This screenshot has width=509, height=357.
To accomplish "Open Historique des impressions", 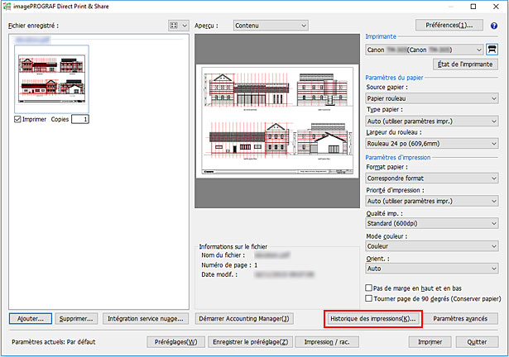I will [x=372, y=318].
